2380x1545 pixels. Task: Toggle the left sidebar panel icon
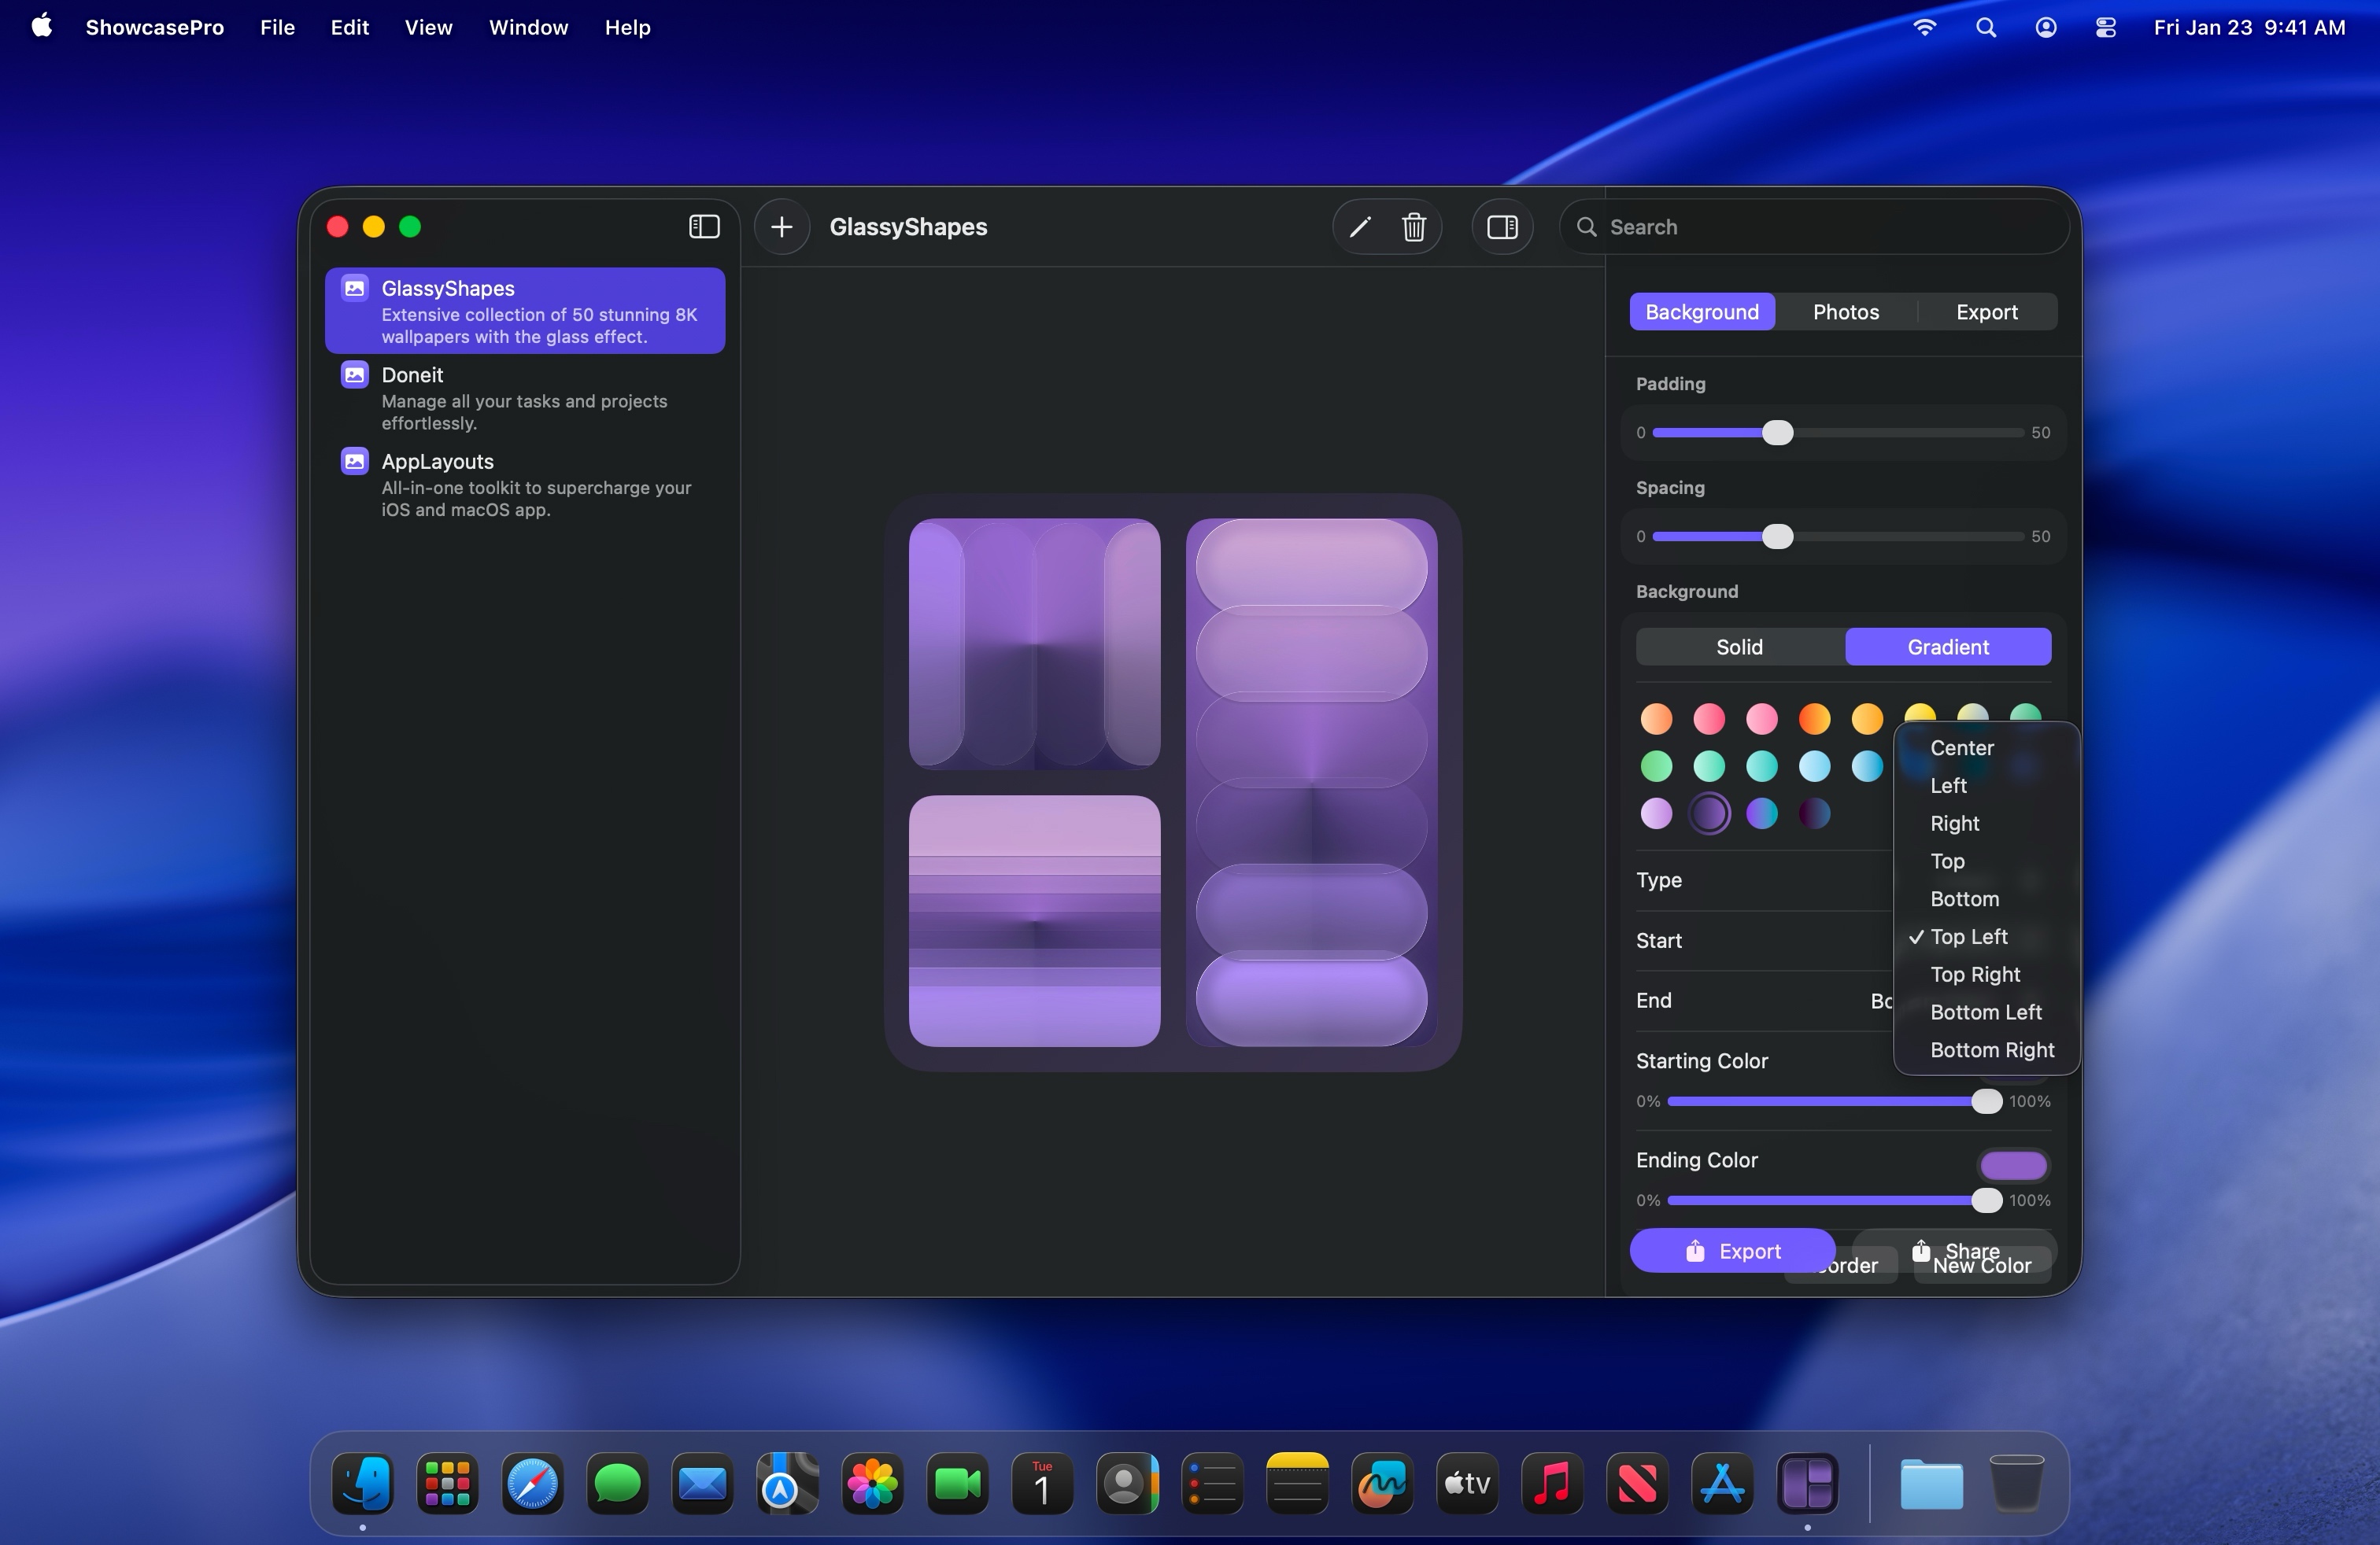tap(704, 227)
